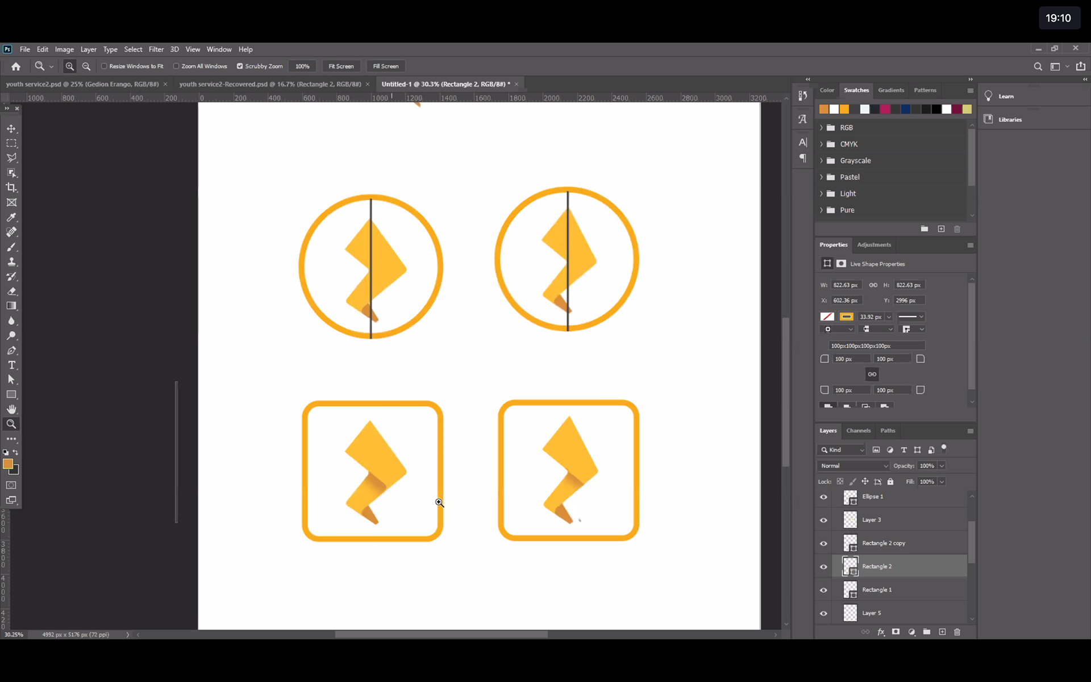Click the Zoom Out mode icon
This screenshot has height=682, width=1091.
click(86, 66)
